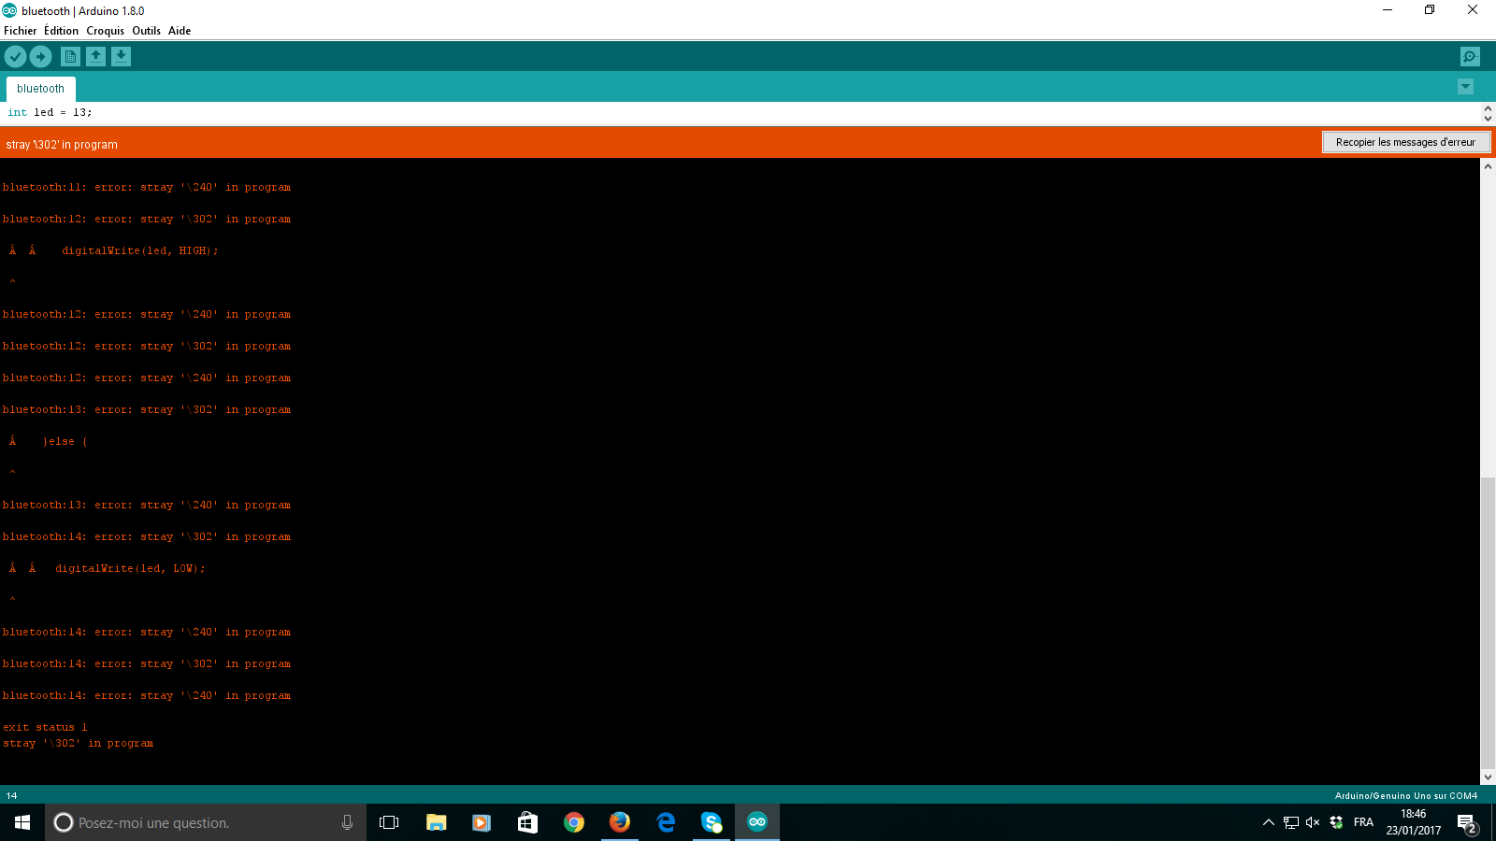
Task: Open the Fichier menu
Action: click(20, 31)
